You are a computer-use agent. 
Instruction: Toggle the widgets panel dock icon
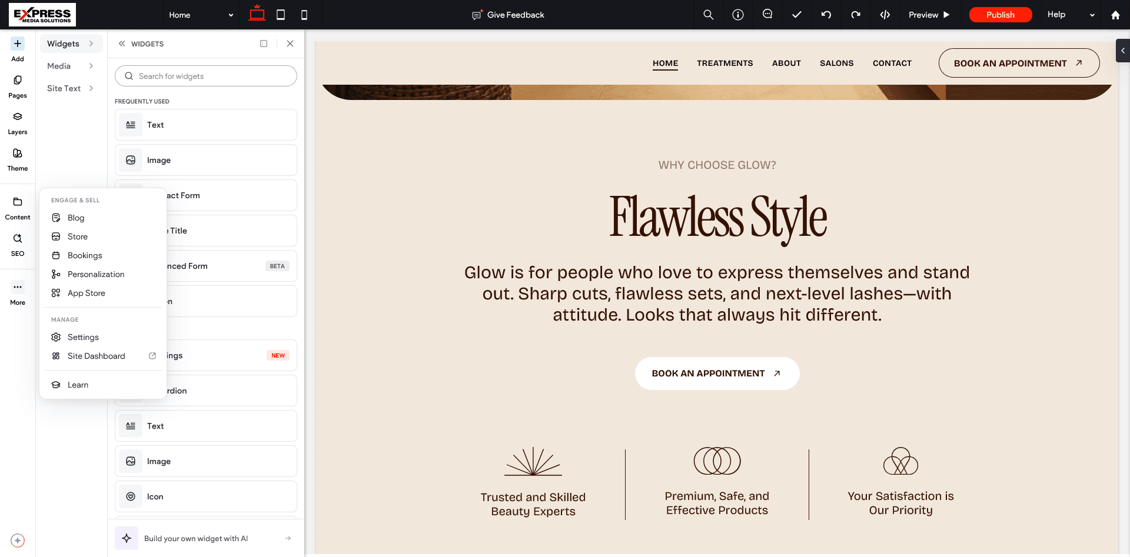click(264, 44)
